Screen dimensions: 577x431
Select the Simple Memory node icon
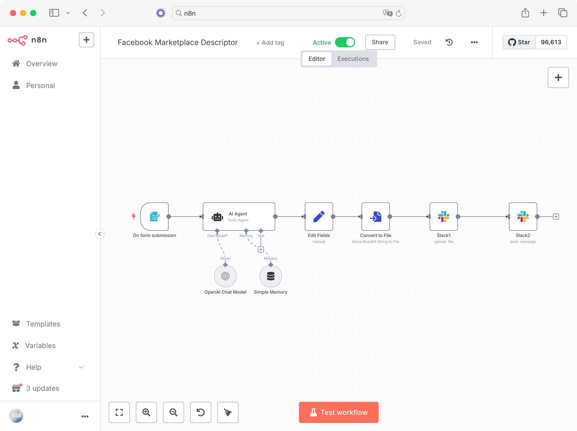(270, 276)
